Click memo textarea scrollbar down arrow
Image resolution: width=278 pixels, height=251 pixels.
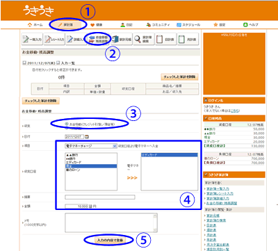point(155,229)
